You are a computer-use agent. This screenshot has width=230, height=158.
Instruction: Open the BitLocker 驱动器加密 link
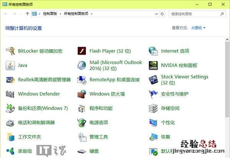40,51
